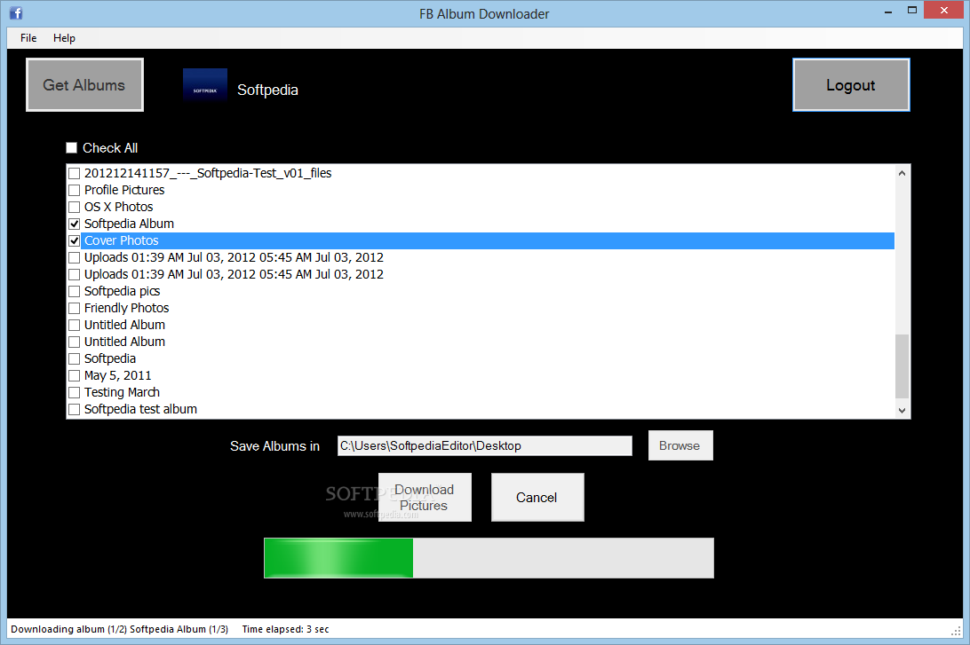Click the Softpedia profile picture thumbnail
This screenshot has width=970, height=645.
[x=205, y=84]
